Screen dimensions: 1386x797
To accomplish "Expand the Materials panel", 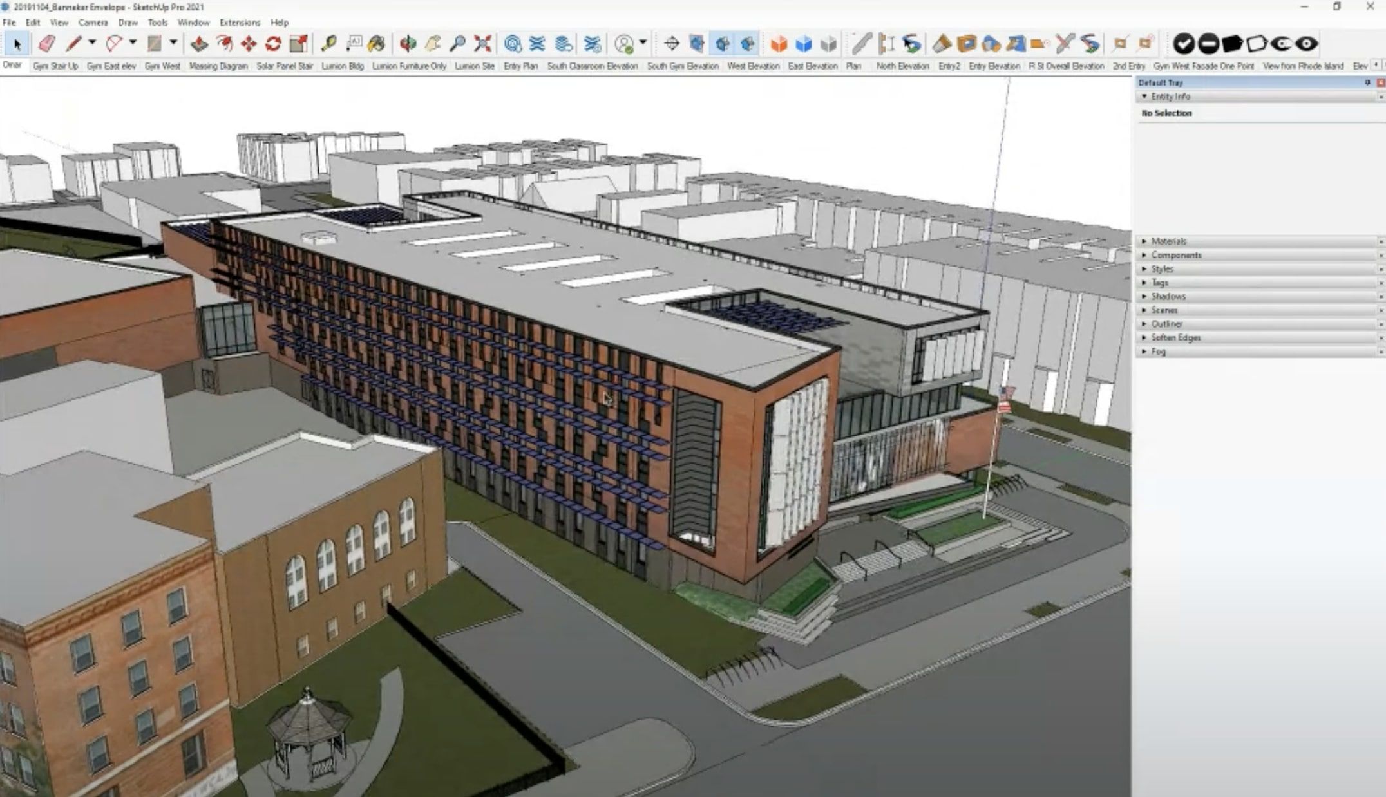I will [1144, 241].
